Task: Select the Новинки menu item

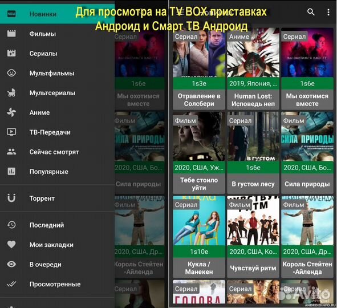Action: click(57, 14)
